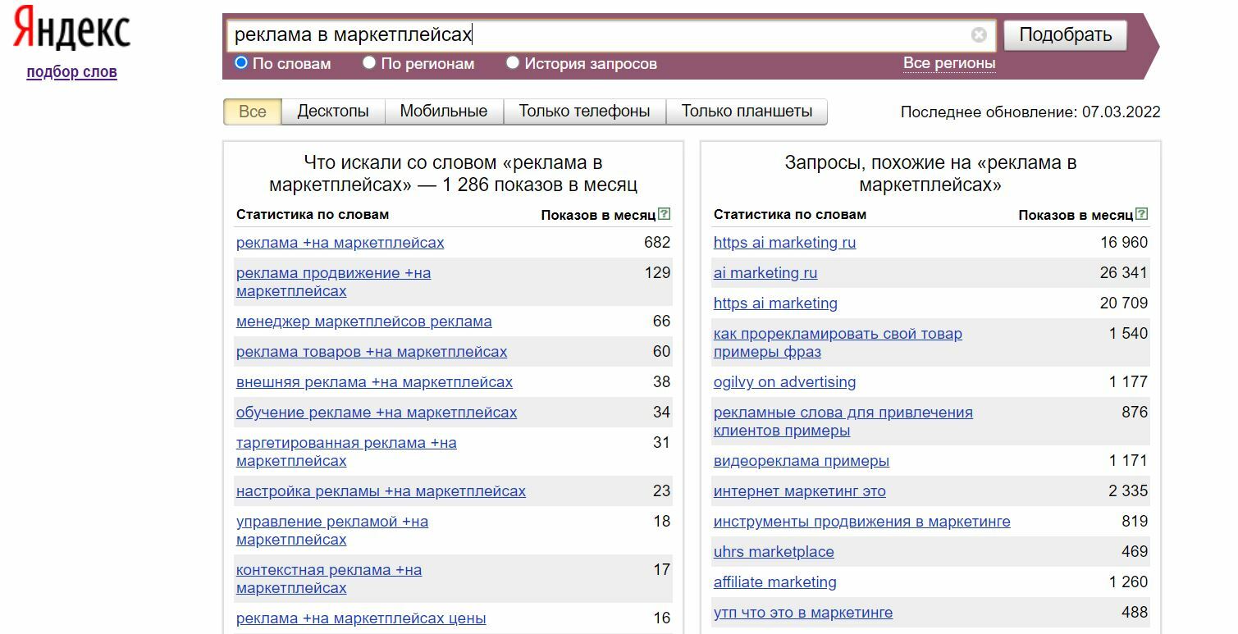
Task: Open 'https ai marketing ru' query link
Action: [784, 243]
